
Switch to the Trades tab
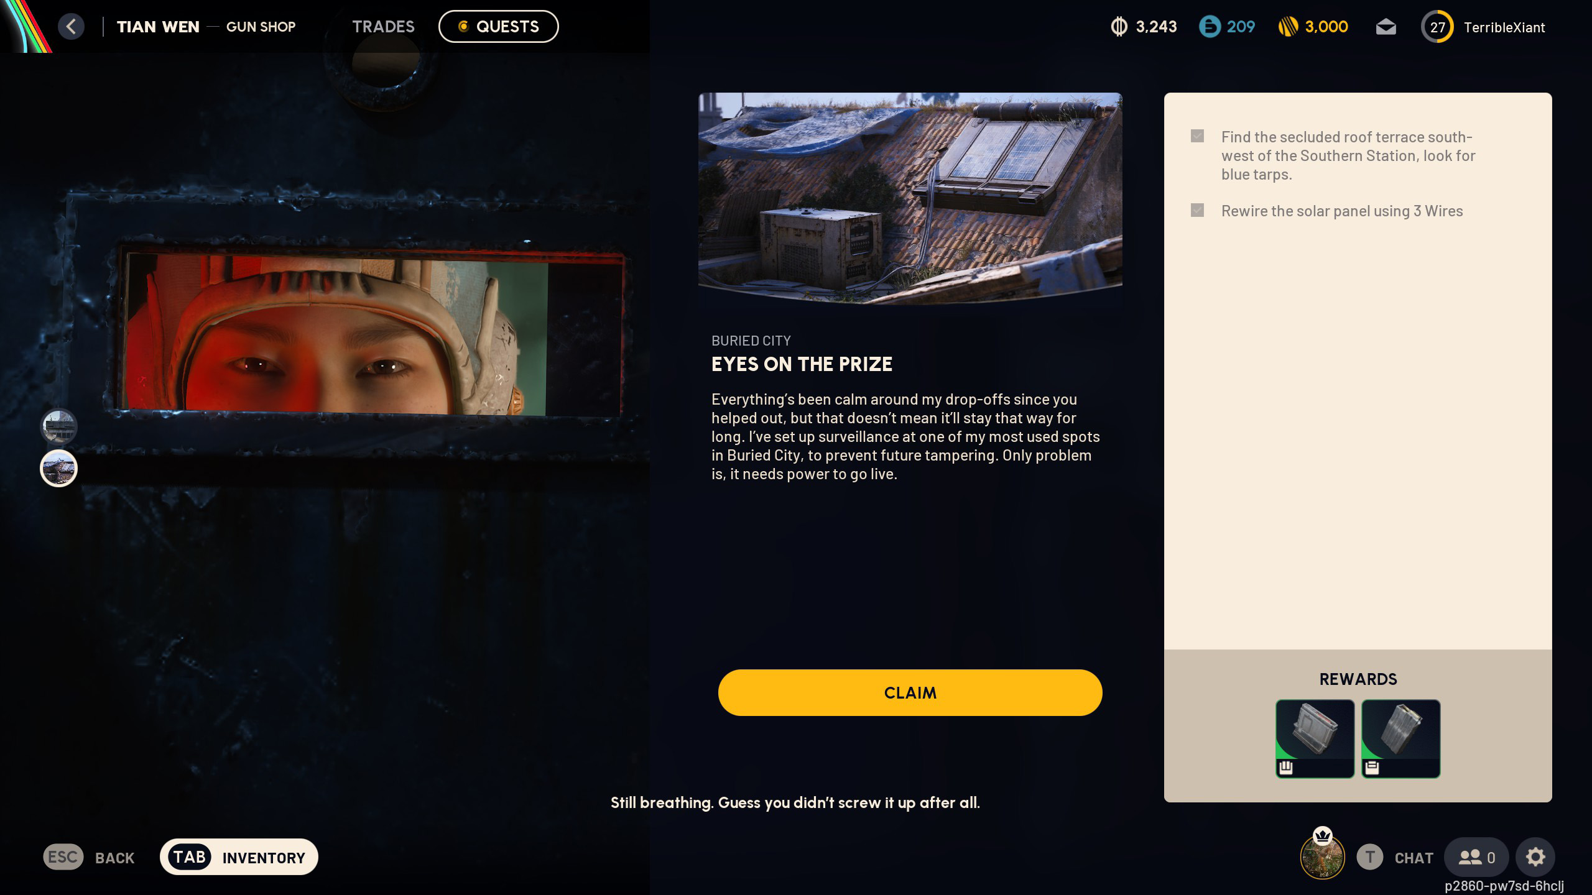[x=383, y=27]
